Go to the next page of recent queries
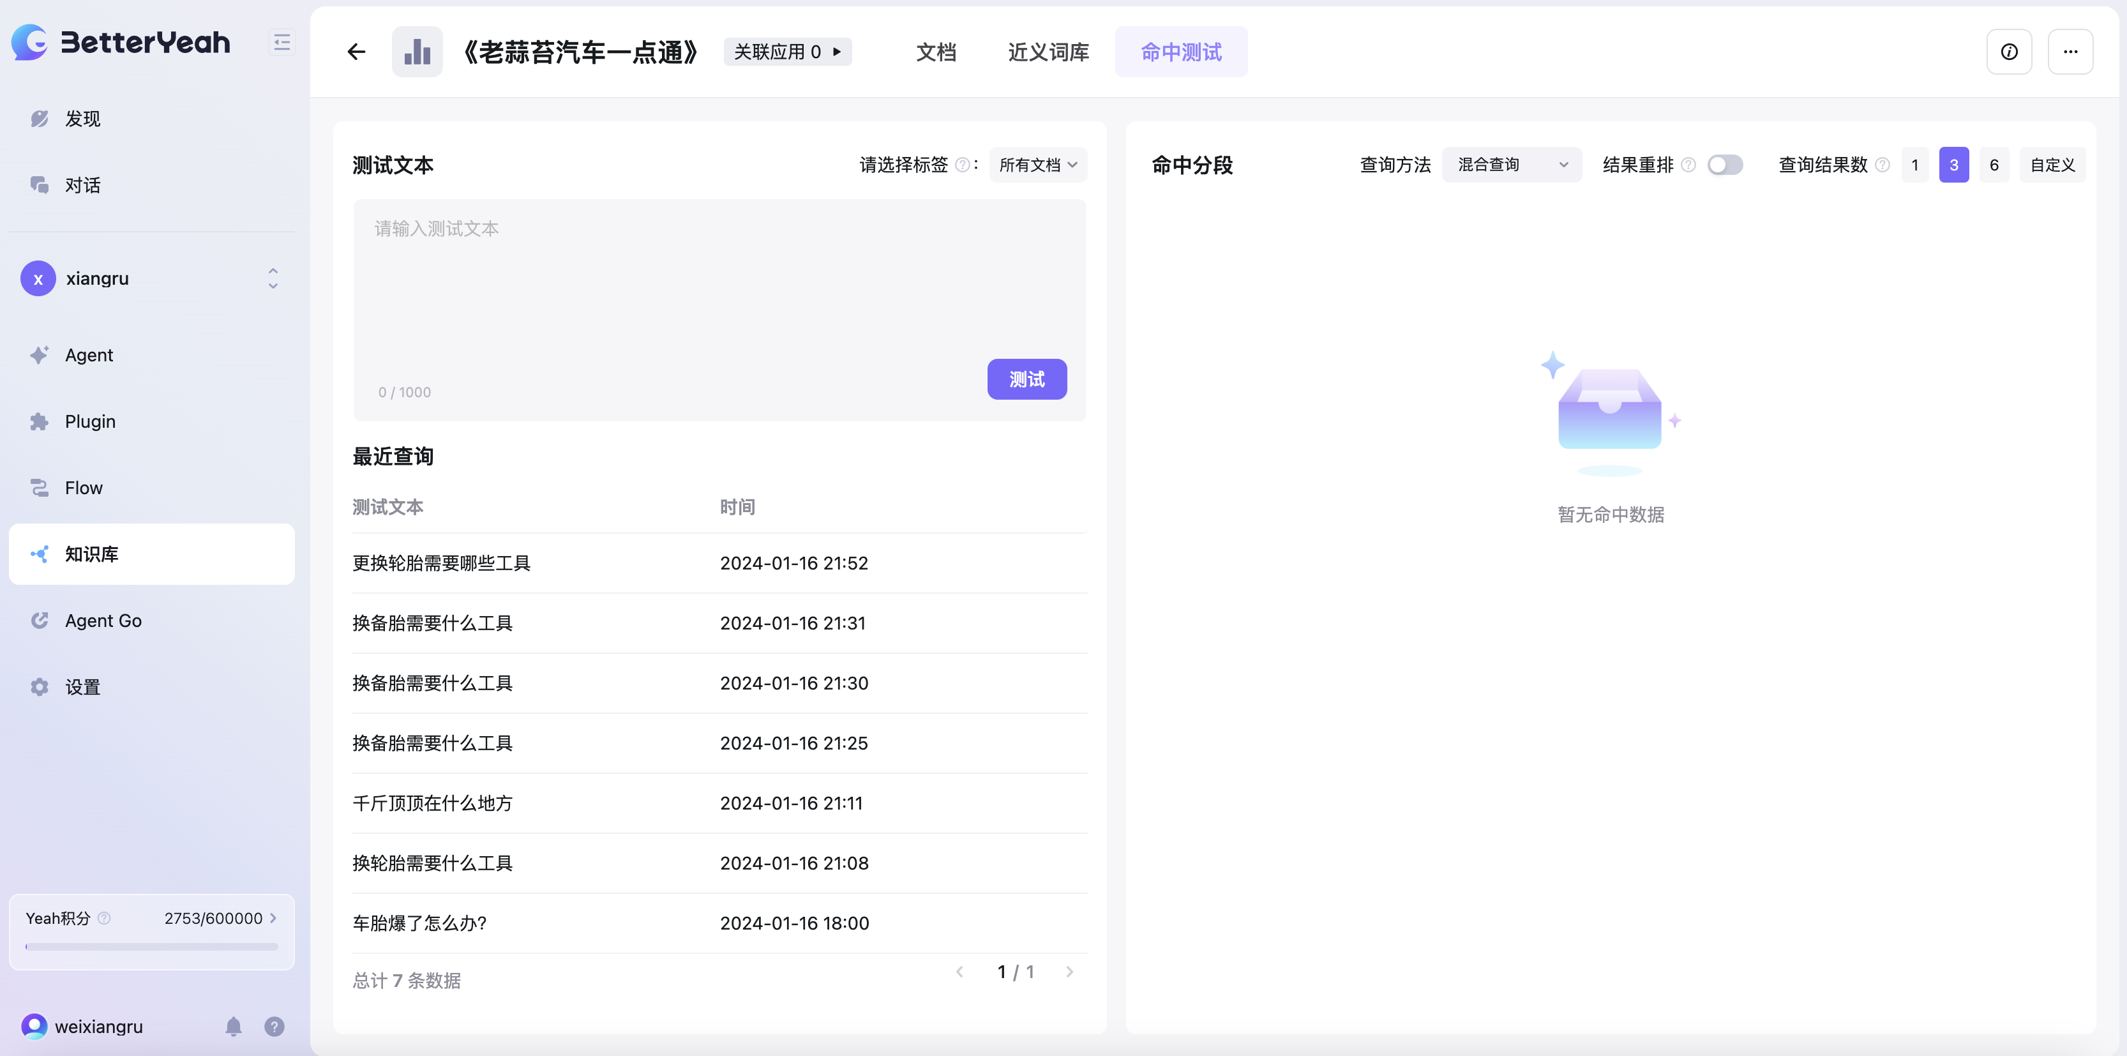Viewport: 2127px width, 1056px height. [1069, 972]
